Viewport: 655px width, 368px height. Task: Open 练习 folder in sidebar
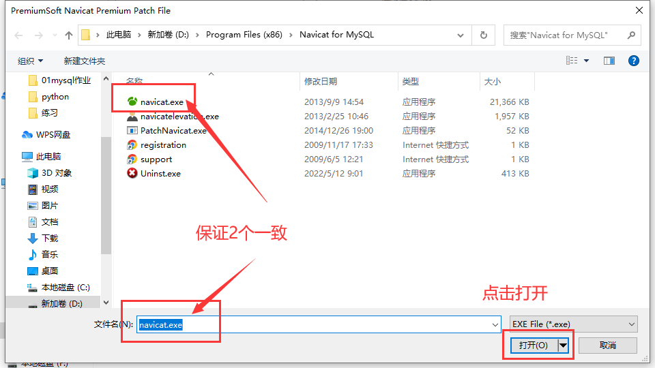[x=49, y=112]
